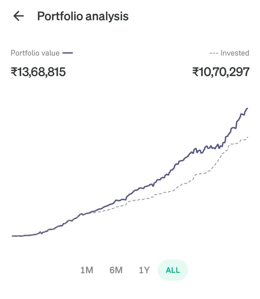Viewport: 260px width, 299px height.
Task: Tap the chart's starting point at left
Action: pyautogui.click(x=12, y=236)
